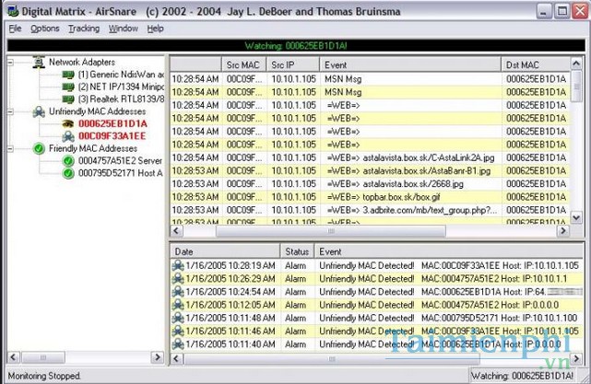Click the Event column header in traffic list
This screenshot has height=384, width=591.
pos(410,64)
